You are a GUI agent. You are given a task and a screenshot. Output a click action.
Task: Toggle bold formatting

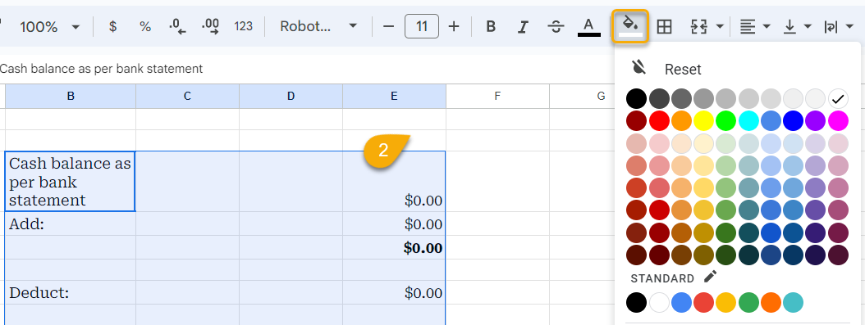pyautogui.click(x=491, y=26)
